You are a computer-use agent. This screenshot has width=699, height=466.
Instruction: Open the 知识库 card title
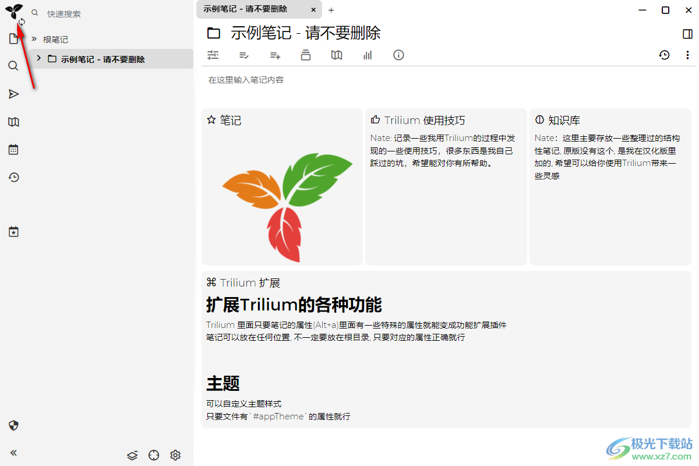pos(564,121)
